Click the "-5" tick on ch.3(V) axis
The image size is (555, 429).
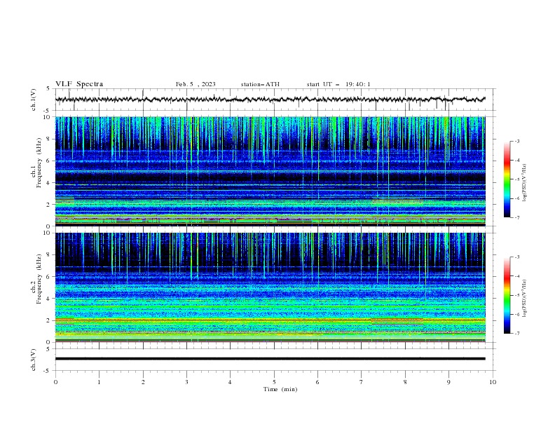coord(48,371)
